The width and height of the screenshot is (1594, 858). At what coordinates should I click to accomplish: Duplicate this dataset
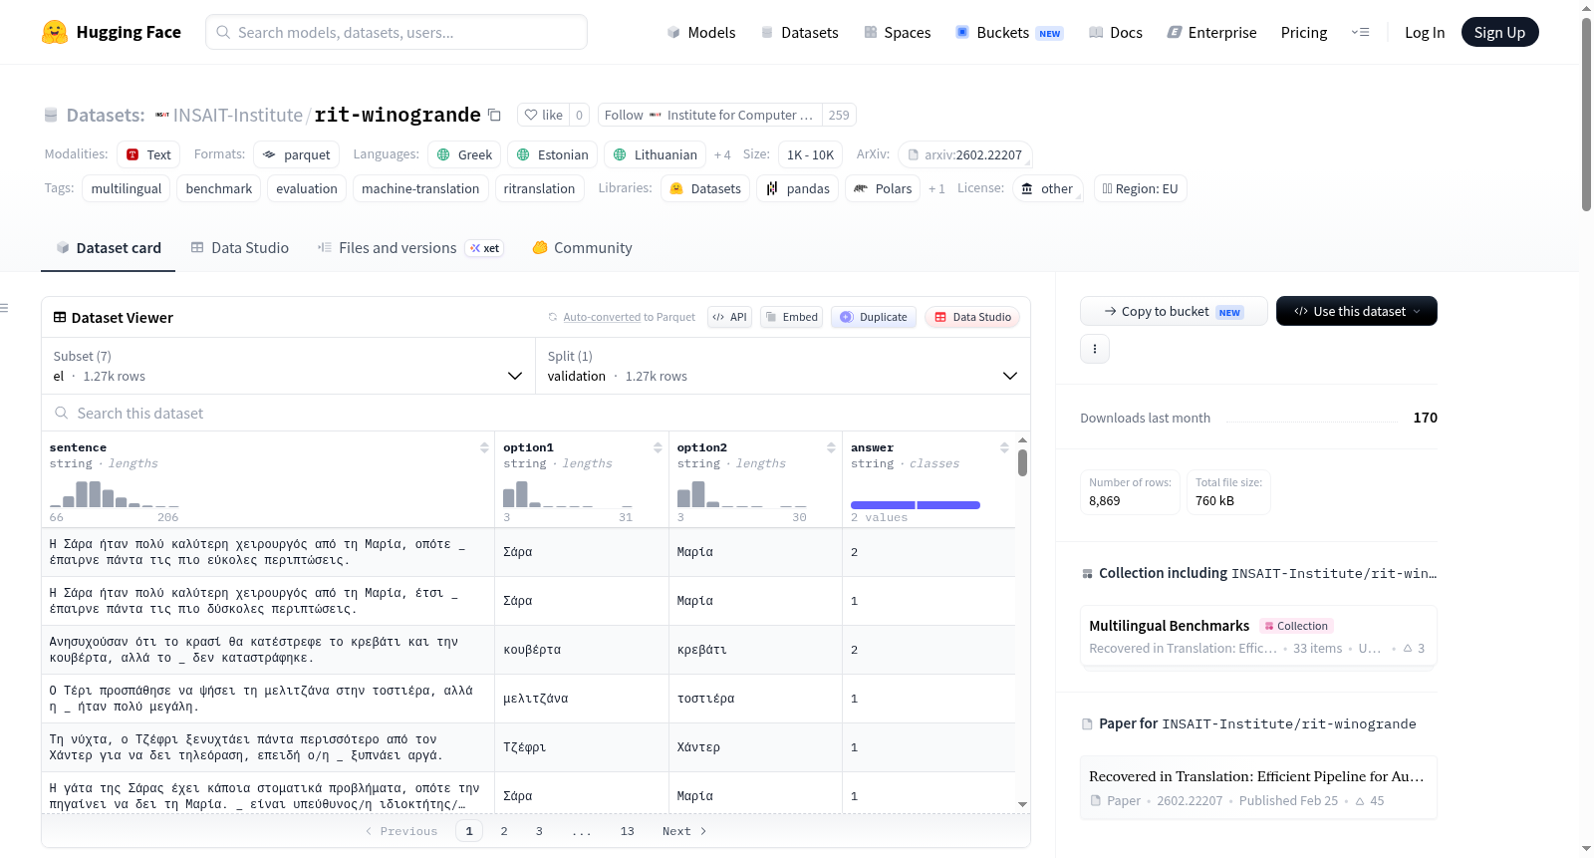tap(873, 317)
